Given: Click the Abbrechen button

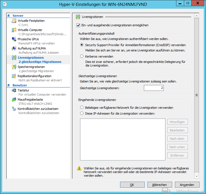Looking at the screenshot, I should tap(159, 185).
